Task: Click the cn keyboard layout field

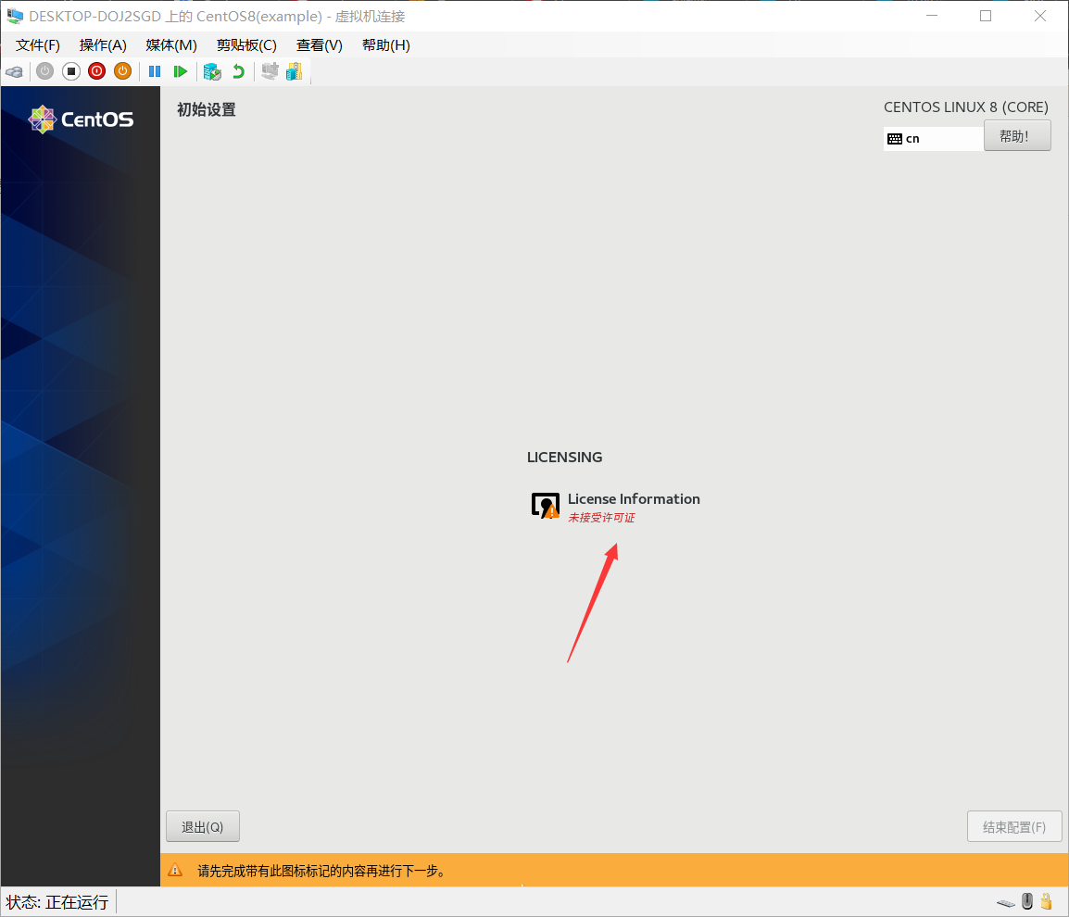Action: point(934,139)
